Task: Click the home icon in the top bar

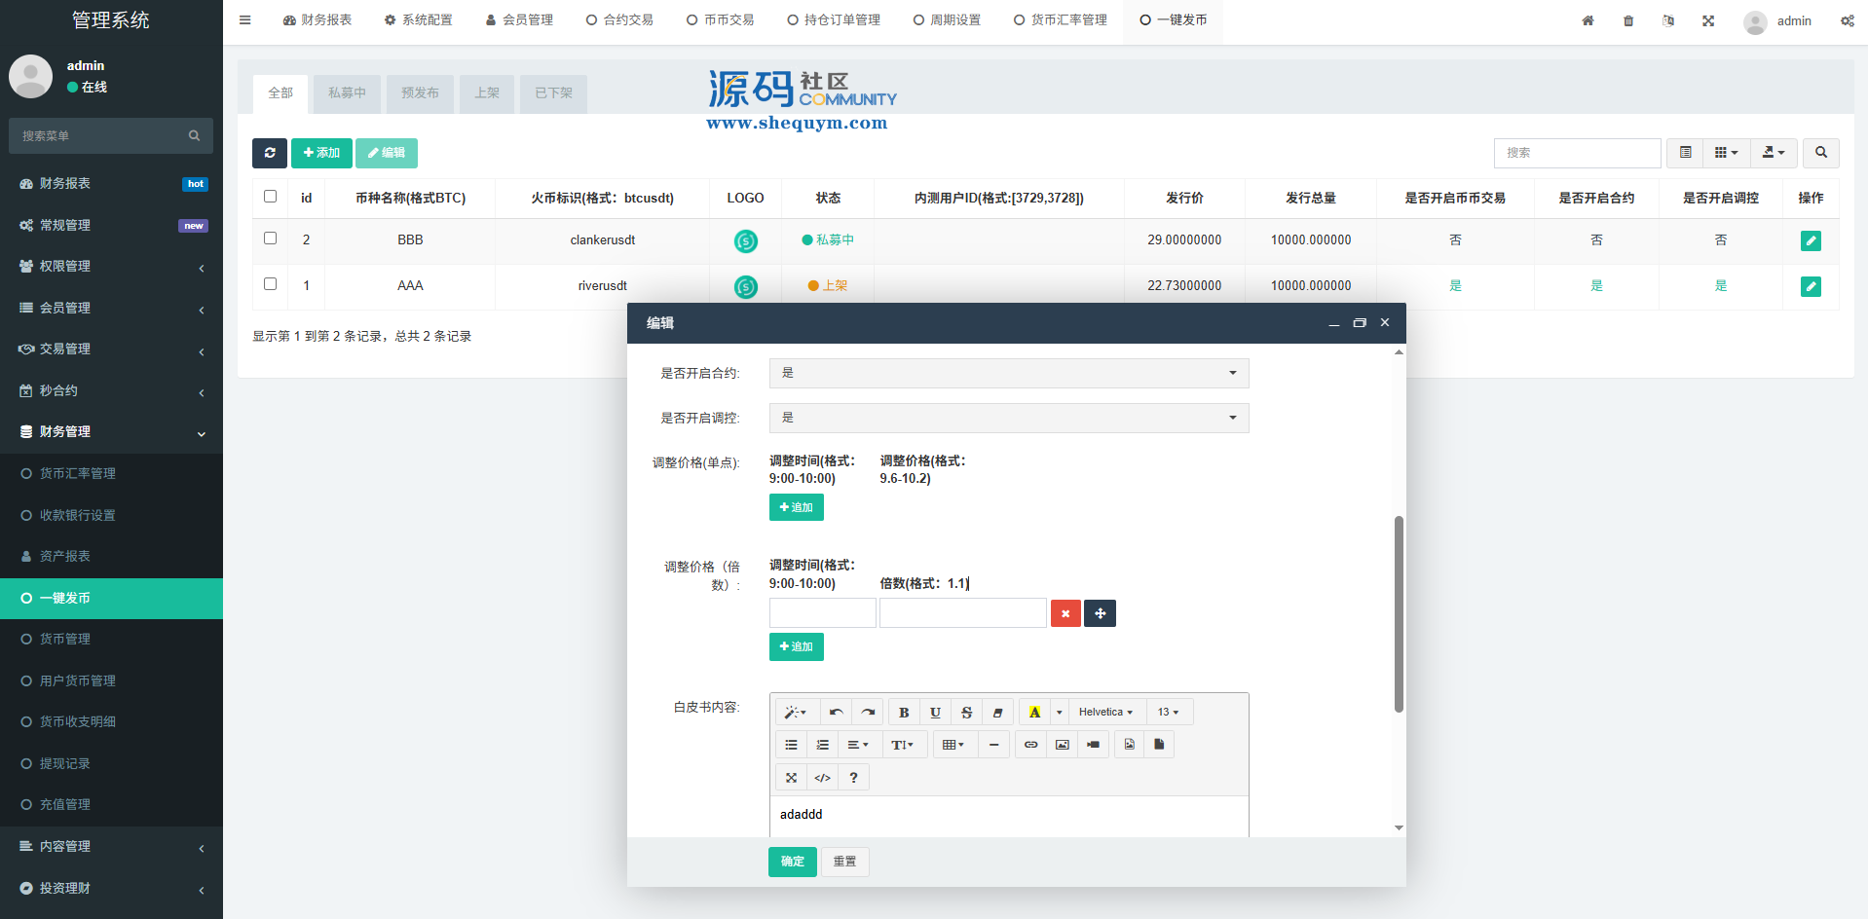Action: point(1588,20)
